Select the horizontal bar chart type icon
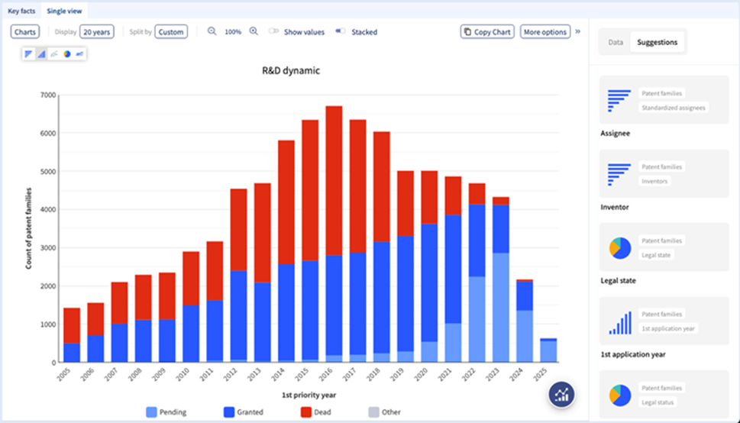The height and width of the screenshot is (423, 740). point(28,54)
